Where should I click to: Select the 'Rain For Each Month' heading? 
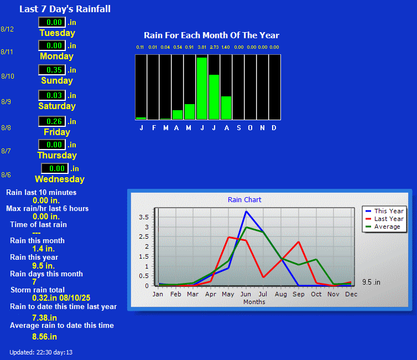(x=211, y=35)
